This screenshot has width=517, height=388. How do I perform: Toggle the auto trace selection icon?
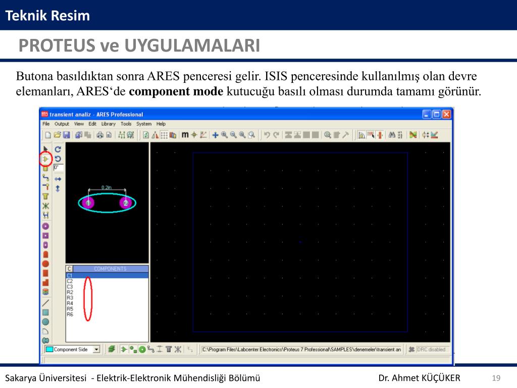tap(371, 135)
